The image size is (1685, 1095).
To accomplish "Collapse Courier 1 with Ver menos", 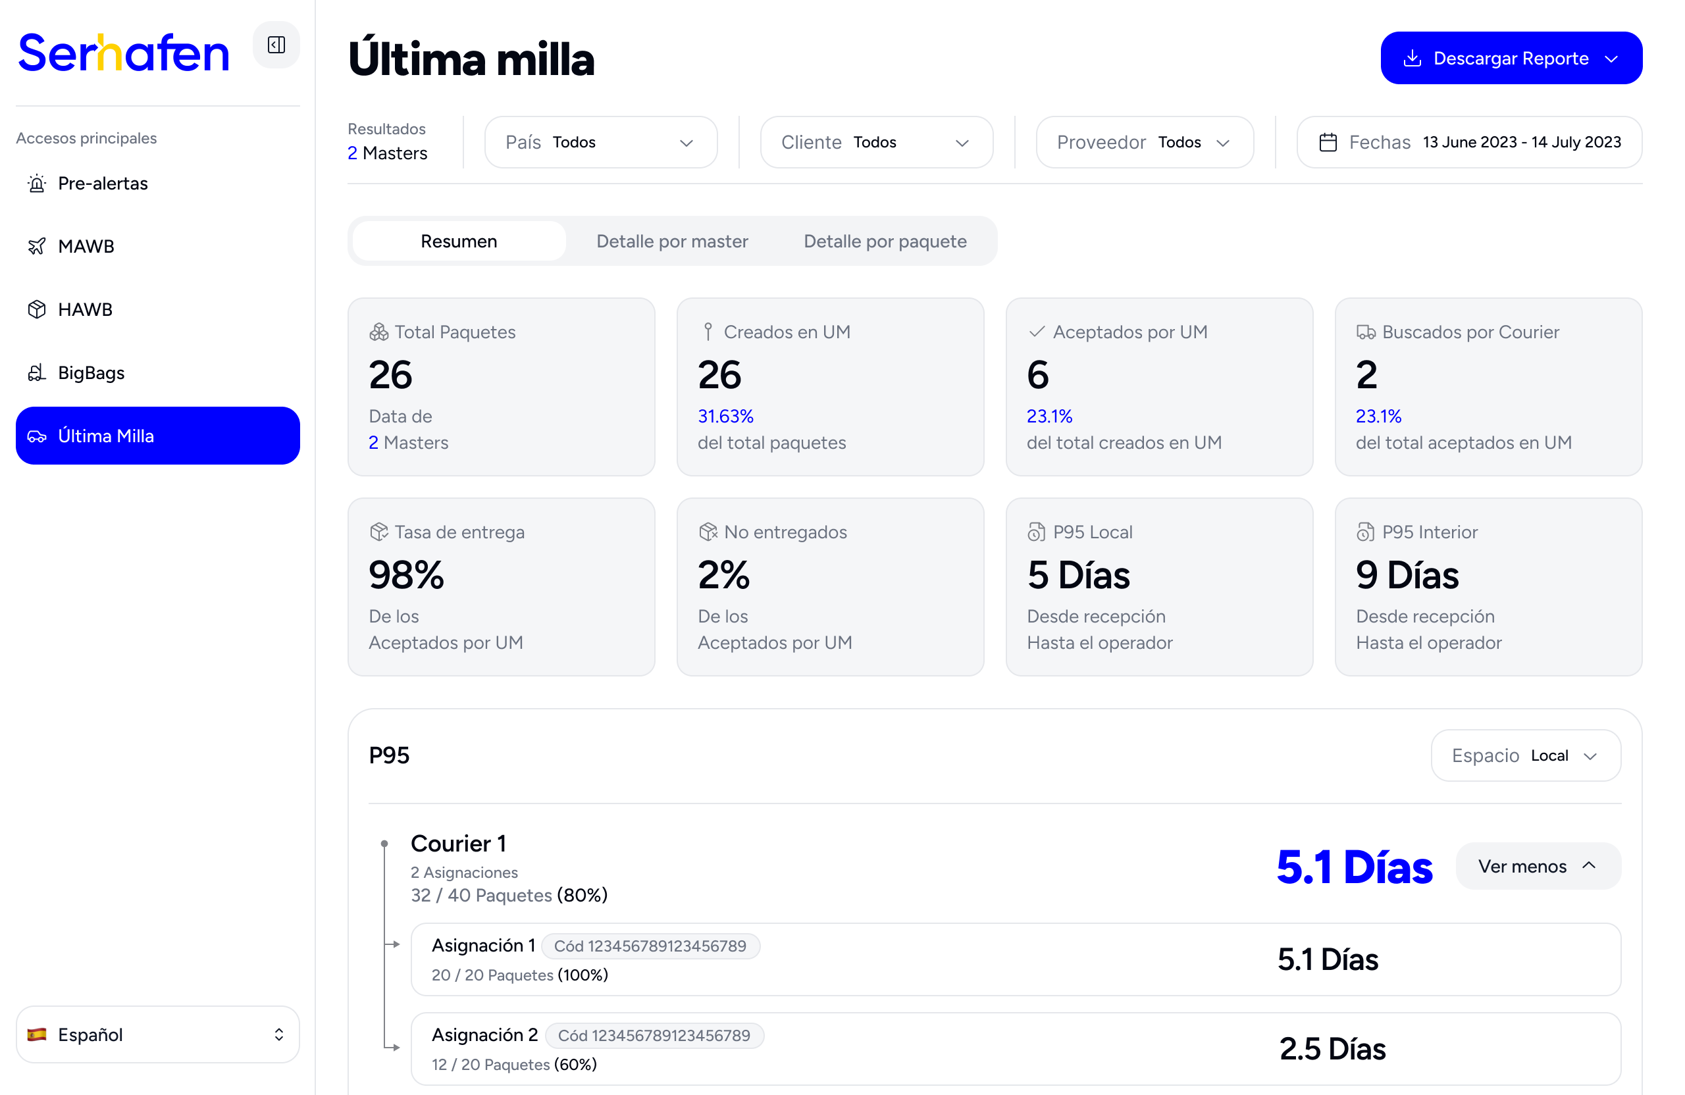I will point(1538,865).
